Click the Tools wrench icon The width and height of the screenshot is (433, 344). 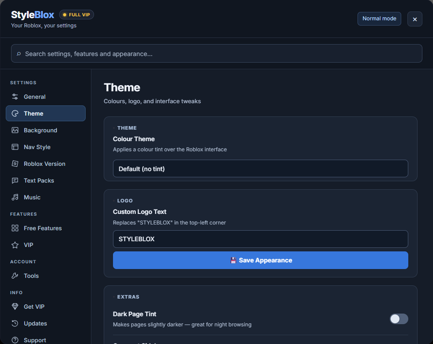click(15, 276)
